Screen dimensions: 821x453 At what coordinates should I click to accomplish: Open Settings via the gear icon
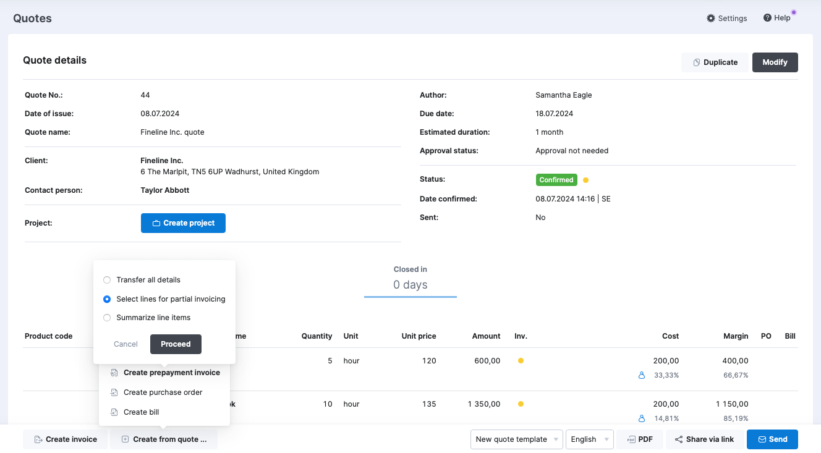(727, 18)
